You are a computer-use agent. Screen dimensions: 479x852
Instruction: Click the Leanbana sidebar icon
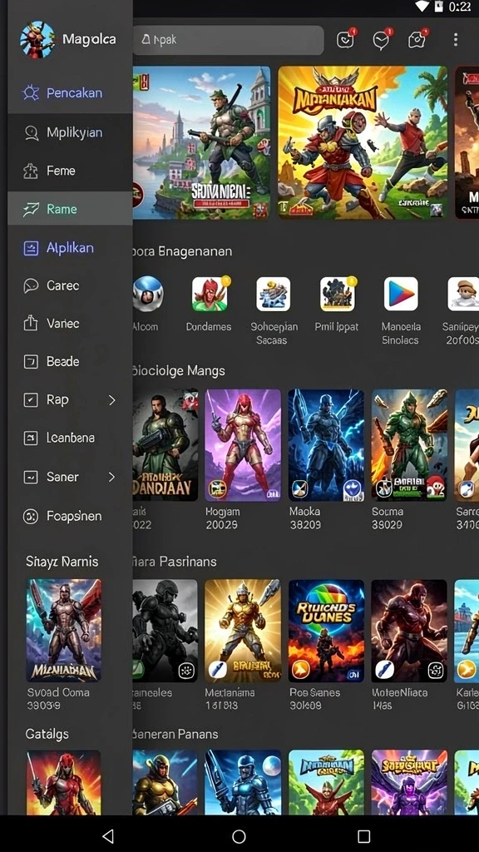pyautogui.click(x=31, y=438)
